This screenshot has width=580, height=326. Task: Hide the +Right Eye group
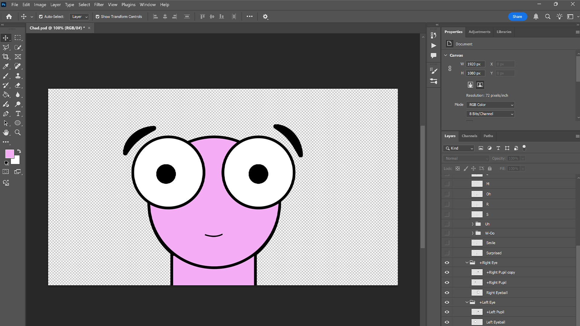447,263
